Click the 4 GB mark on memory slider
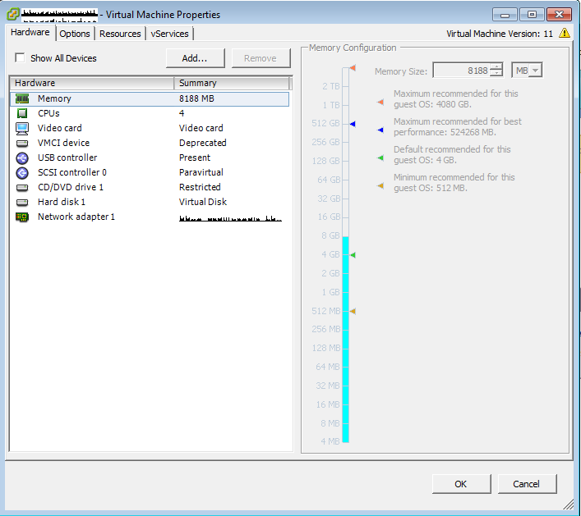Screen dimensions: 581x516 345,255
